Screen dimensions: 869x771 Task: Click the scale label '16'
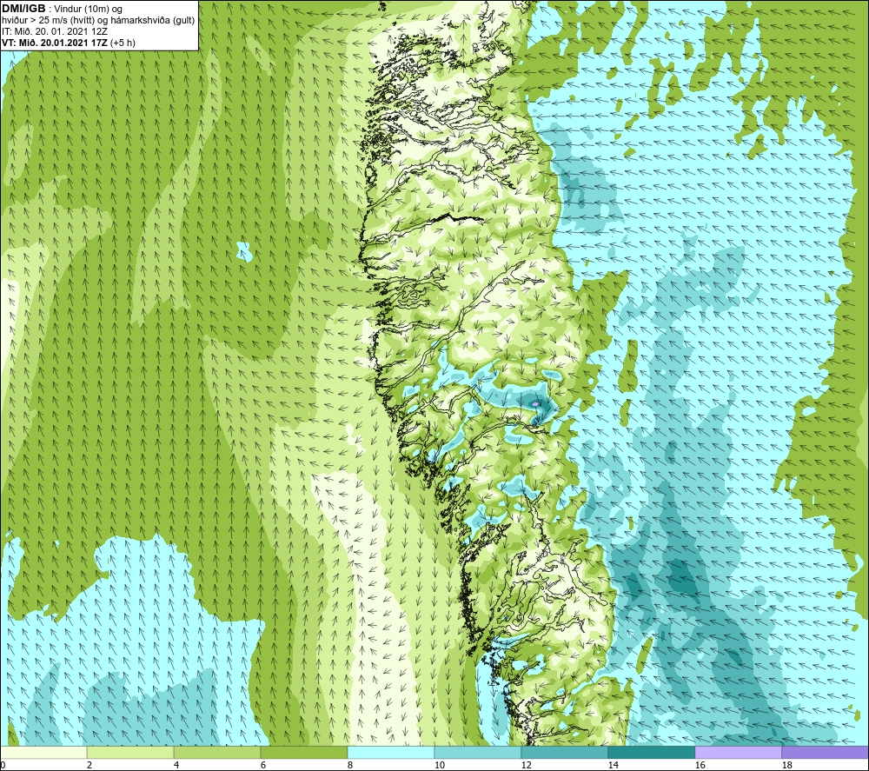[700, 766]
